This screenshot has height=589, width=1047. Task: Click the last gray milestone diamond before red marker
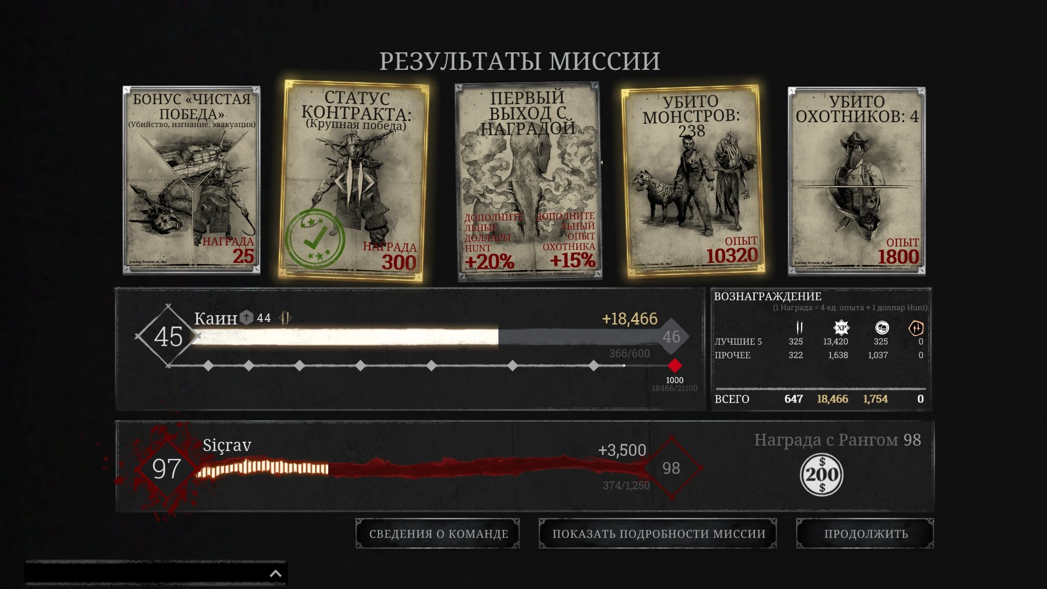(593, 366)
